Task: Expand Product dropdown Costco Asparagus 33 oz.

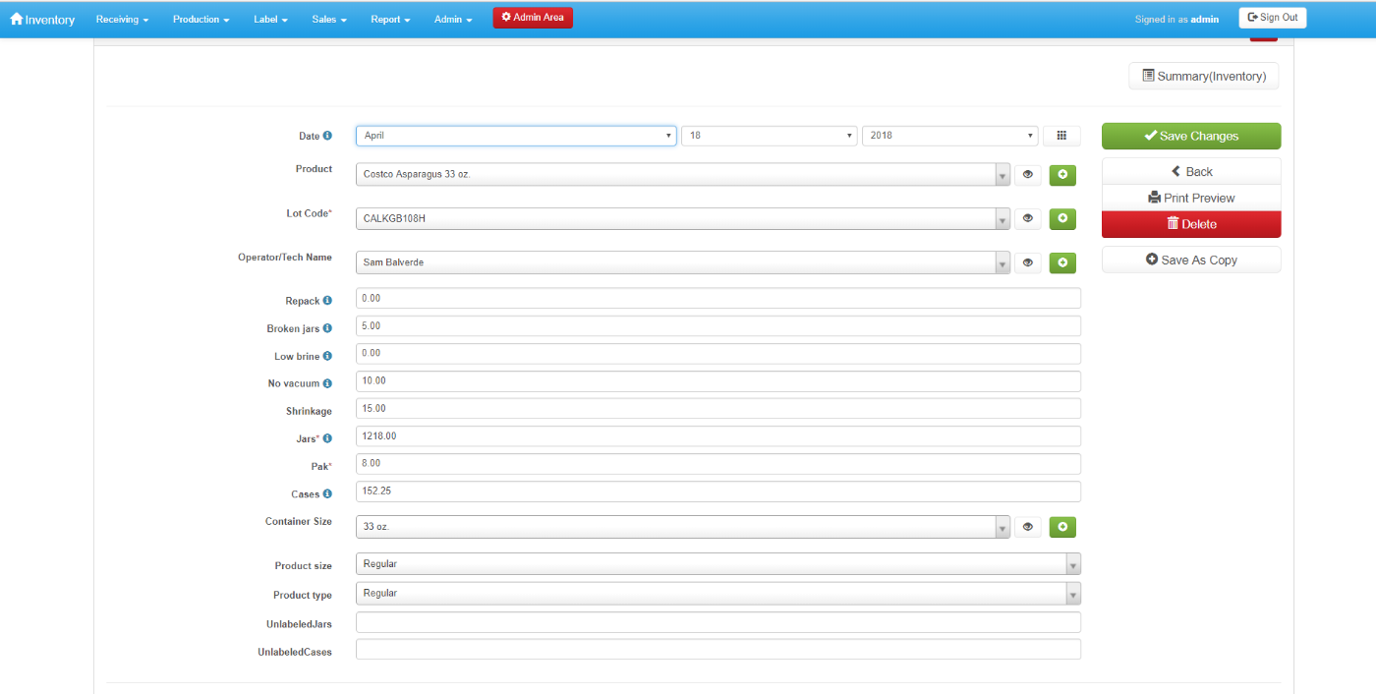Action: 683,175
